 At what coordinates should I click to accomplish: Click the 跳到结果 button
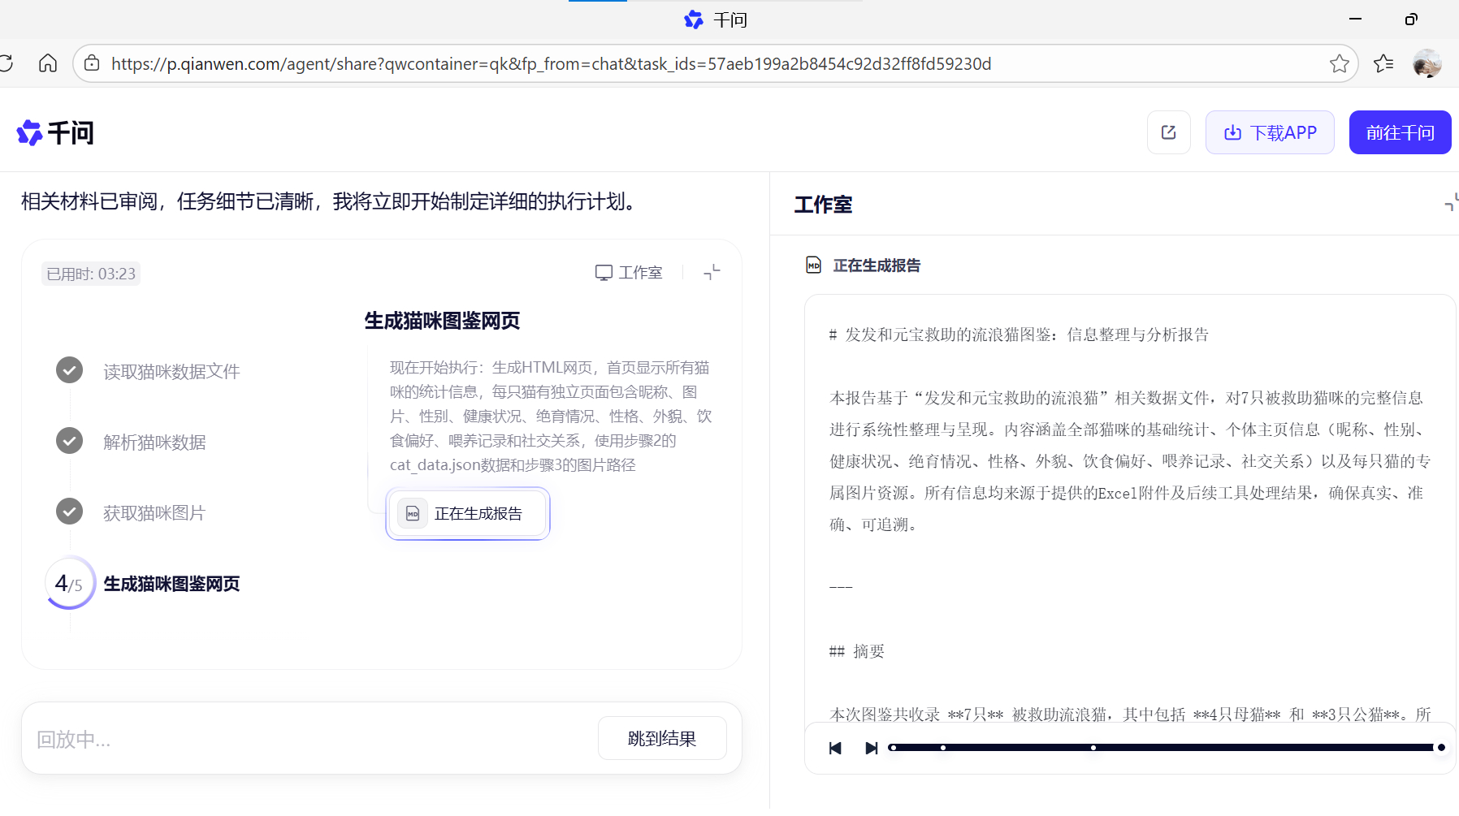coord(662,738)
